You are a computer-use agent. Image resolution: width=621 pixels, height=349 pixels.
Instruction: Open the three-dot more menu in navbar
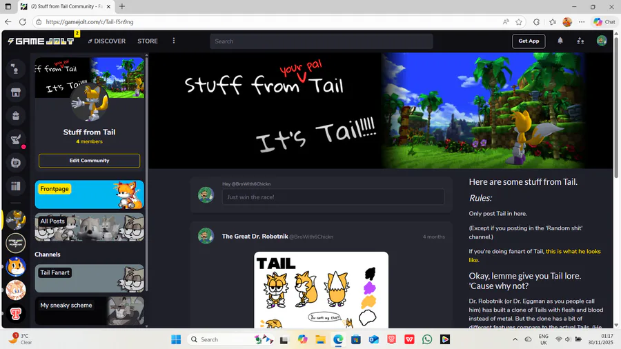click(x=174, y=41)
